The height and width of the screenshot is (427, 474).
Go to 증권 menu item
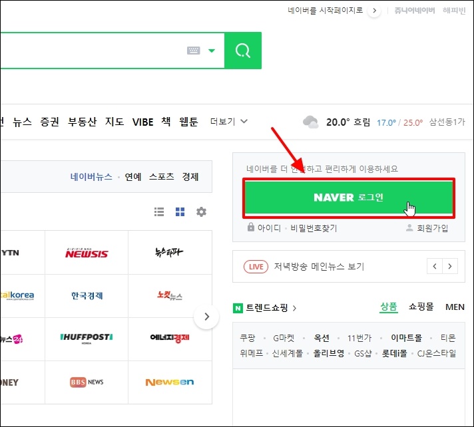tap(49, 122)
